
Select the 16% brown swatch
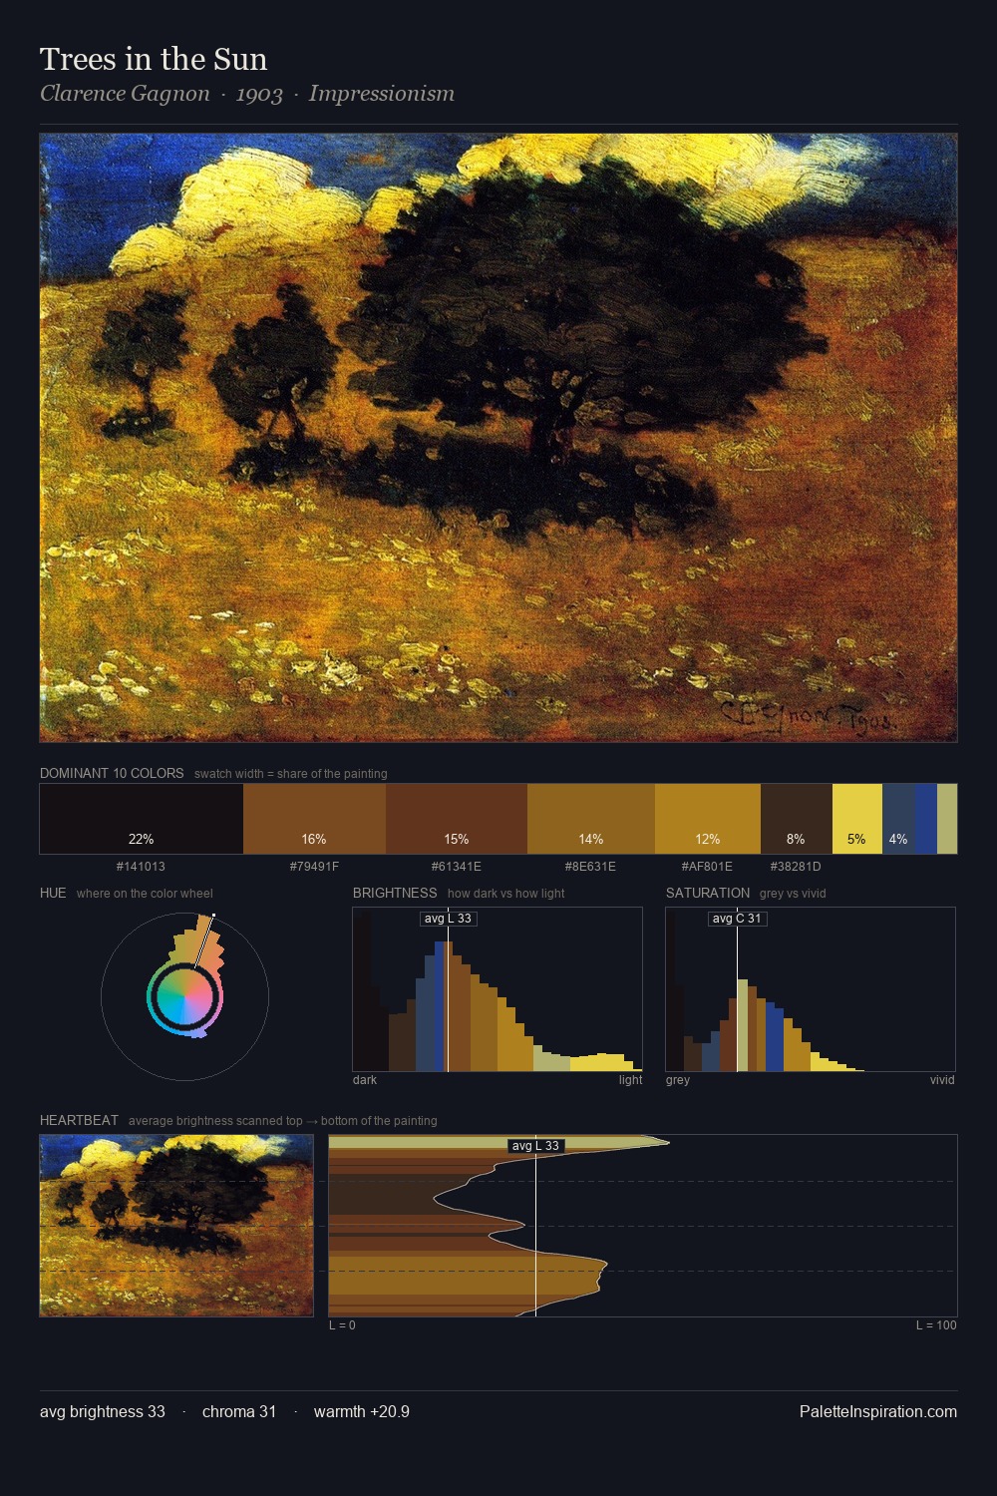pyautogui.click(x=314, y=819)
